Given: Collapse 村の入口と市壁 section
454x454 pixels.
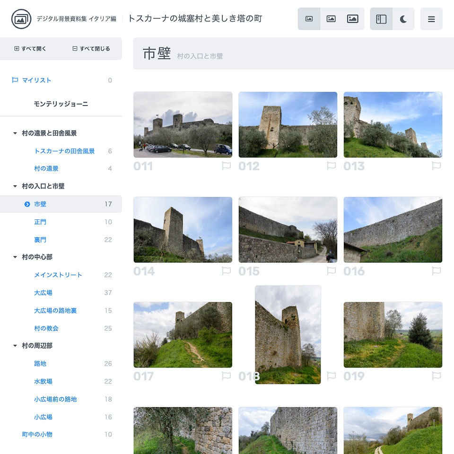Looking at the screenshot, I should coord(15,186).
